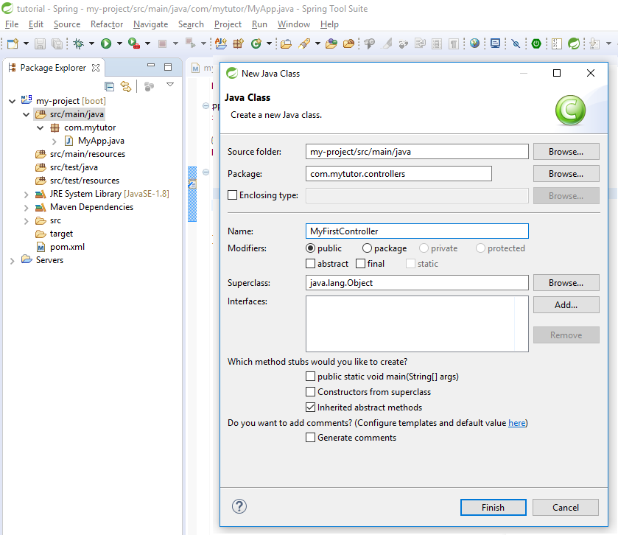Image resolution: width=618 pixels, height=535 pixels.
Task: Click the Run with coverage icon
Action: (134, 43)
